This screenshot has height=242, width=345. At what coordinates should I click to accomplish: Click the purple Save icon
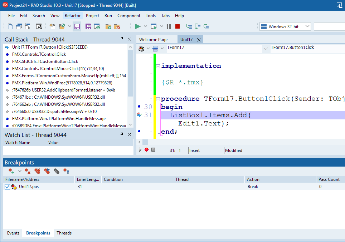click(x=77, y=26)
